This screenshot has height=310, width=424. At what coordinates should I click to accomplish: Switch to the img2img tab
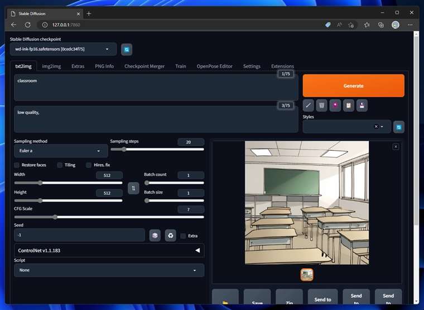click(51, 66)
